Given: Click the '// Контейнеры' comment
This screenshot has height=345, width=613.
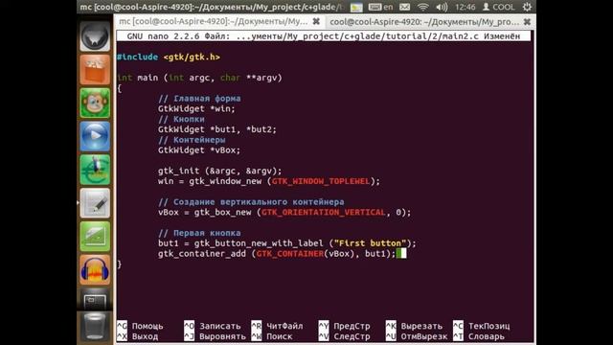Looking at the screenshot, I should tap(192, 140).
